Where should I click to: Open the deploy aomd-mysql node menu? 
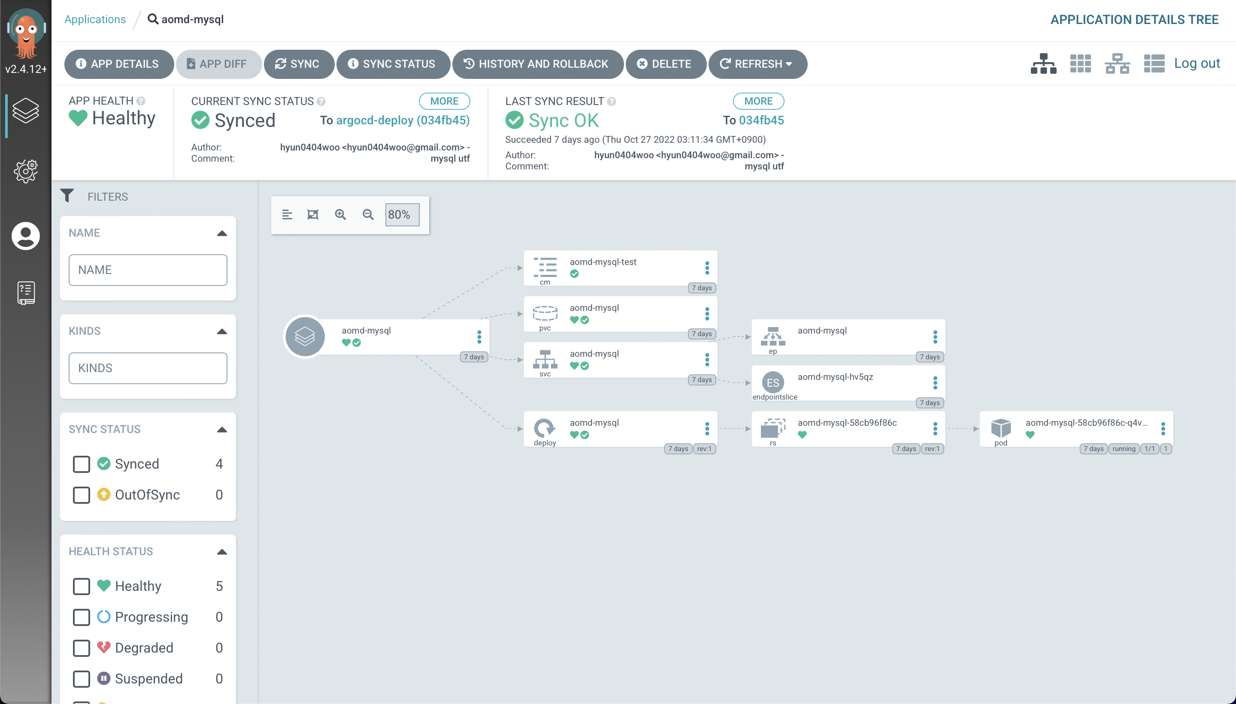click(x=707, y=428)
